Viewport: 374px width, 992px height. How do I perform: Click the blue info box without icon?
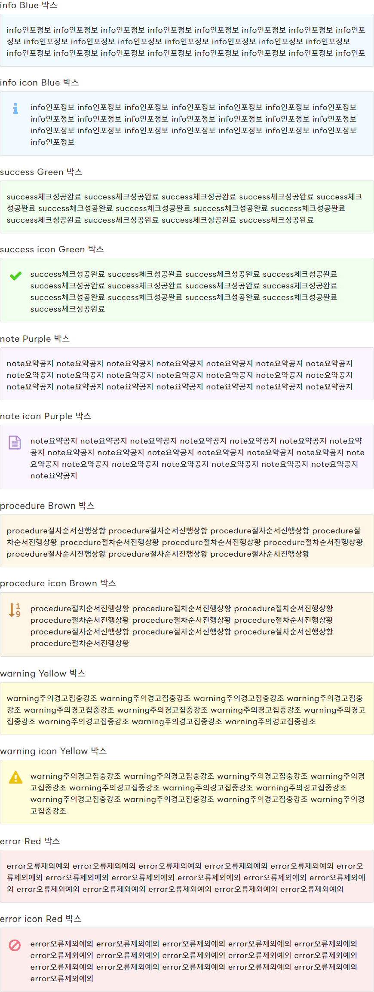(x=187, y=40)
